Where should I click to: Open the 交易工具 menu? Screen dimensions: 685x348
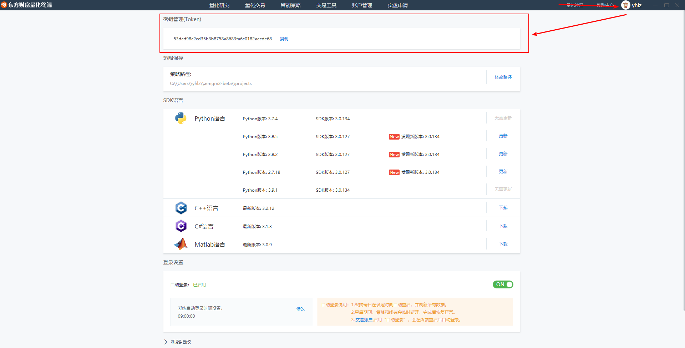(326, 5)
